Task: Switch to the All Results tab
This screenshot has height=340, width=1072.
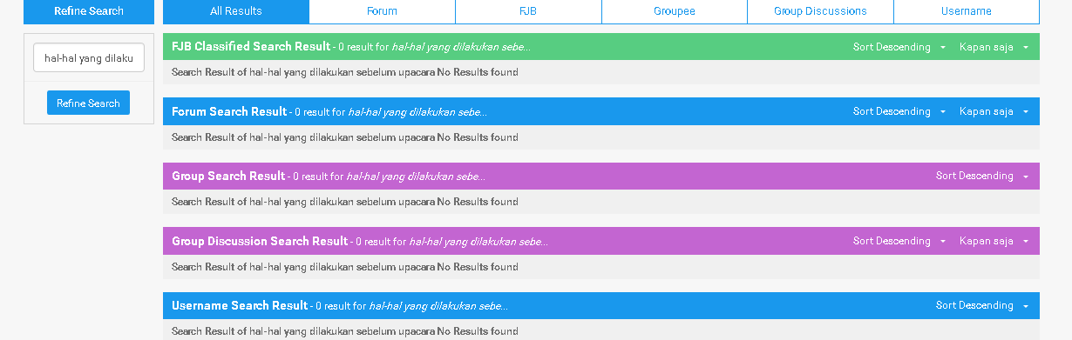Action: 236,11
